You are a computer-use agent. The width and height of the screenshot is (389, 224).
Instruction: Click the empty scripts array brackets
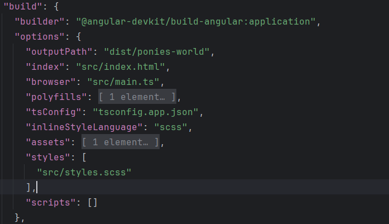93,203
